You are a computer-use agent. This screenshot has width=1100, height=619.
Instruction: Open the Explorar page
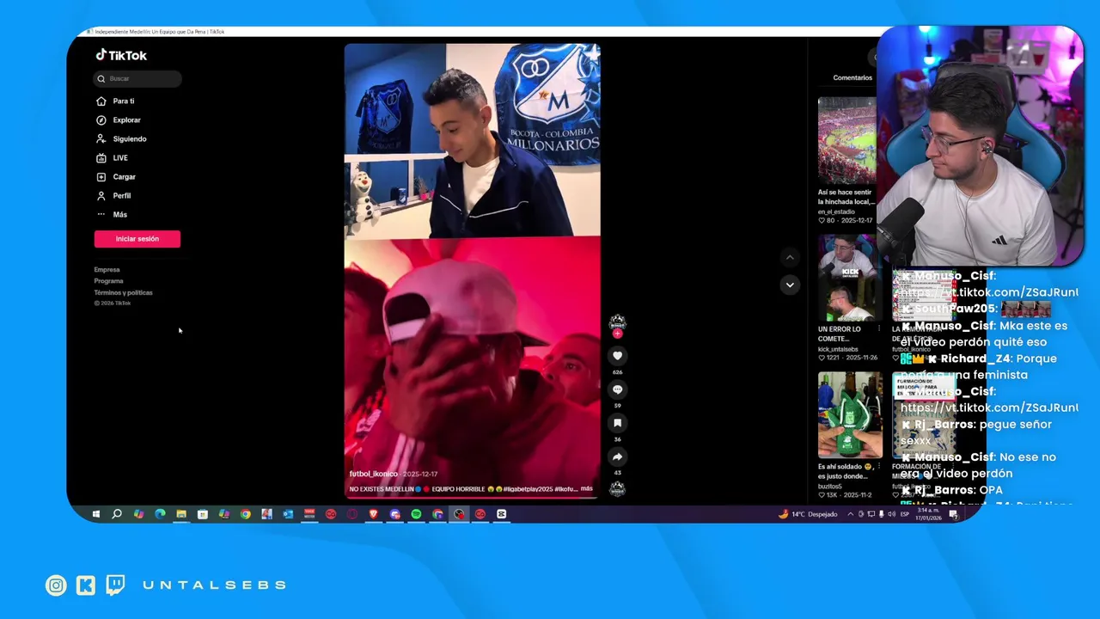(118, 120)
